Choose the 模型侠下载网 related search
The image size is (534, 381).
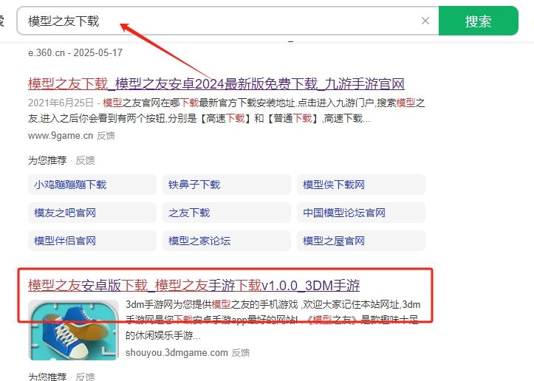click(361, 185)
